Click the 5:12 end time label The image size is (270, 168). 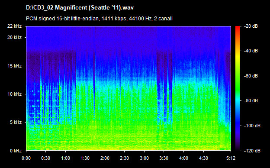(x=231, y=158)
